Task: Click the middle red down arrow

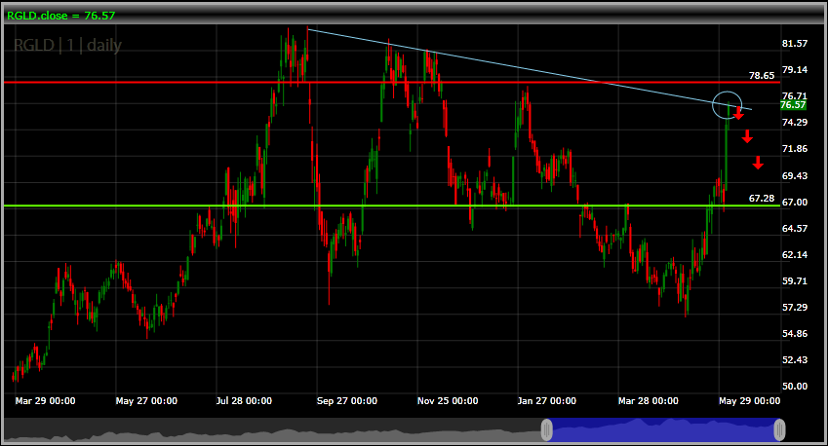Action: click(748, 137)
